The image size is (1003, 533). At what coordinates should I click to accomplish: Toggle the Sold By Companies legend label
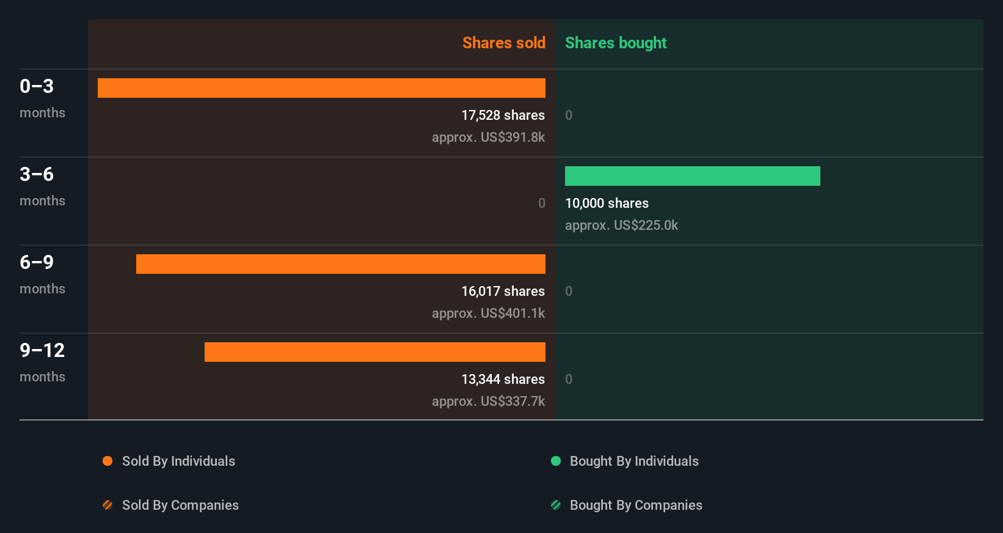pyautogui.click(x=180, y=505)
